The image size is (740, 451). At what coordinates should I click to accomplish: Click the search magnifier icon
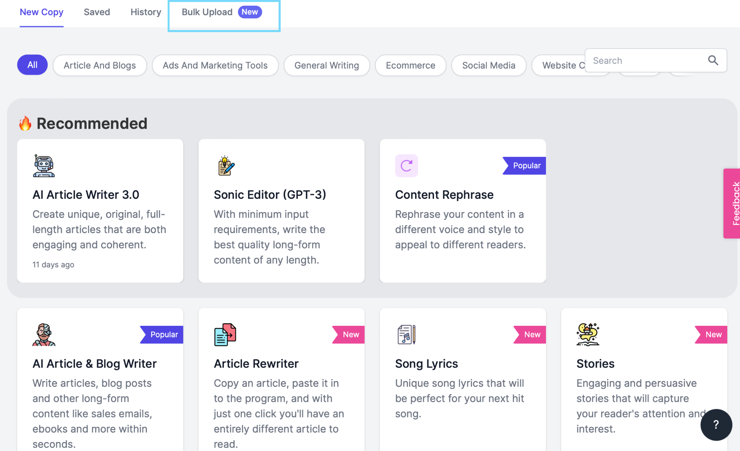(x=713, y=60)
